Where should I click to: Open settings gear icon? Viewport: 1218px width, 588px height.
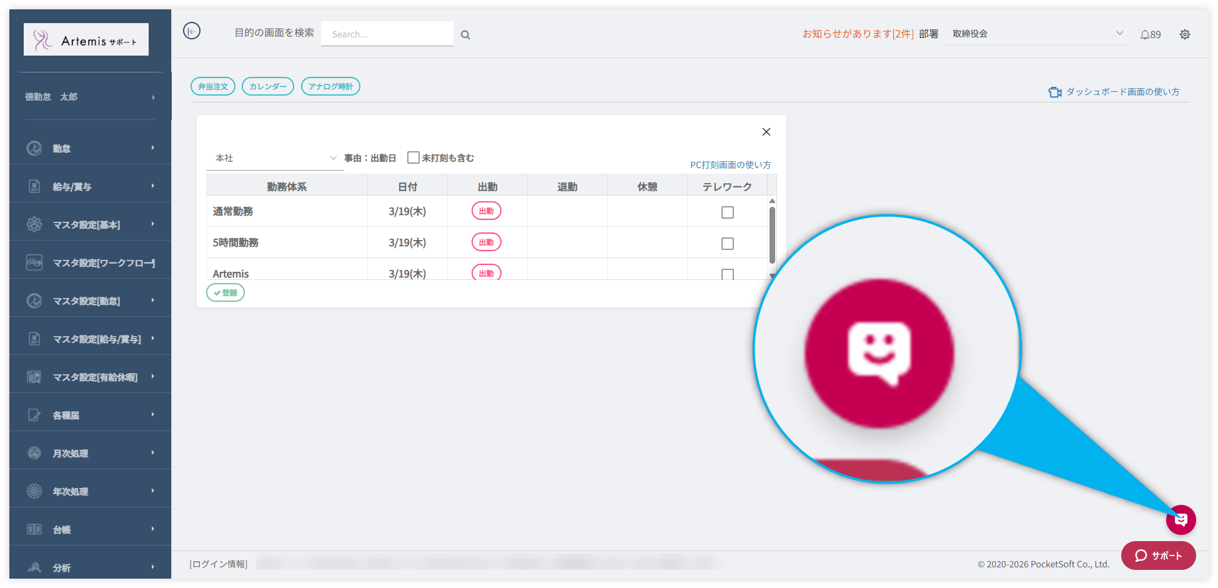(1184, 34)
